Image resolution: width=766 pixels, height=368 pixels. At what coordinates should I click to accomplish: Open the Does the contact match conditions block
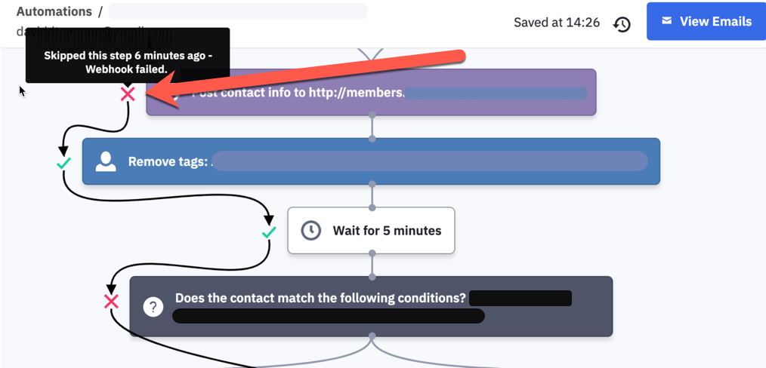(371, 306)
